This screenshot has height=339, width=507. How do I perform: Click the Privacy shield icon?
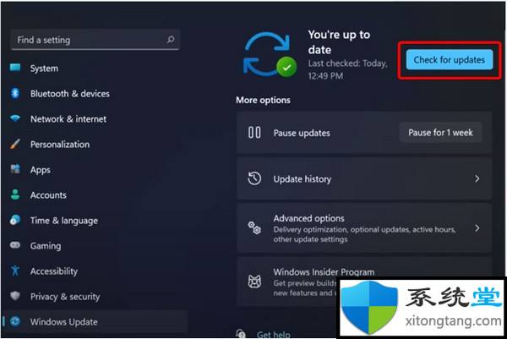[15, 296]
